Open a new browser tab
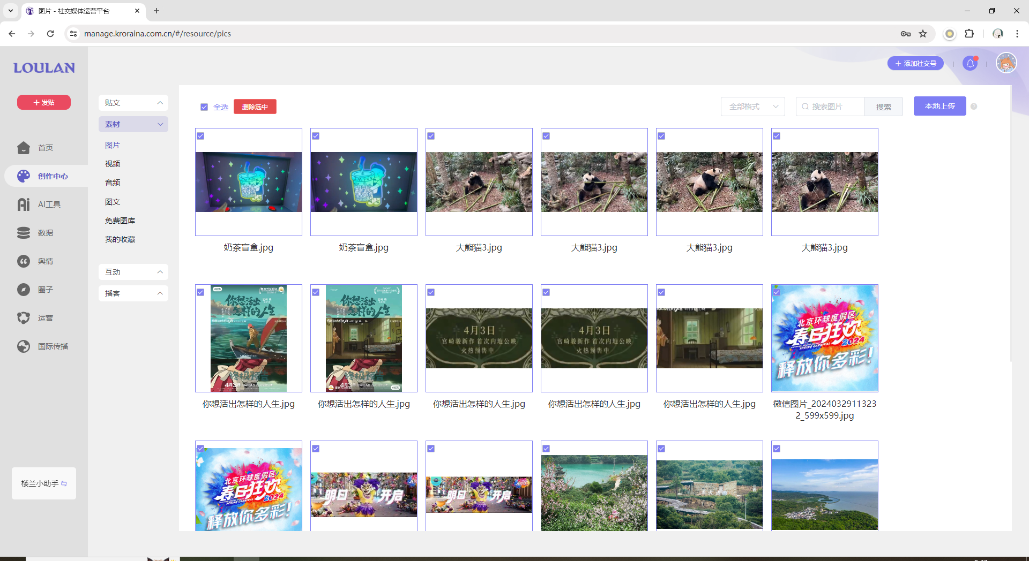Viewport: 1029px width, 561px height. pyautogui.click(x=156, y=11)
